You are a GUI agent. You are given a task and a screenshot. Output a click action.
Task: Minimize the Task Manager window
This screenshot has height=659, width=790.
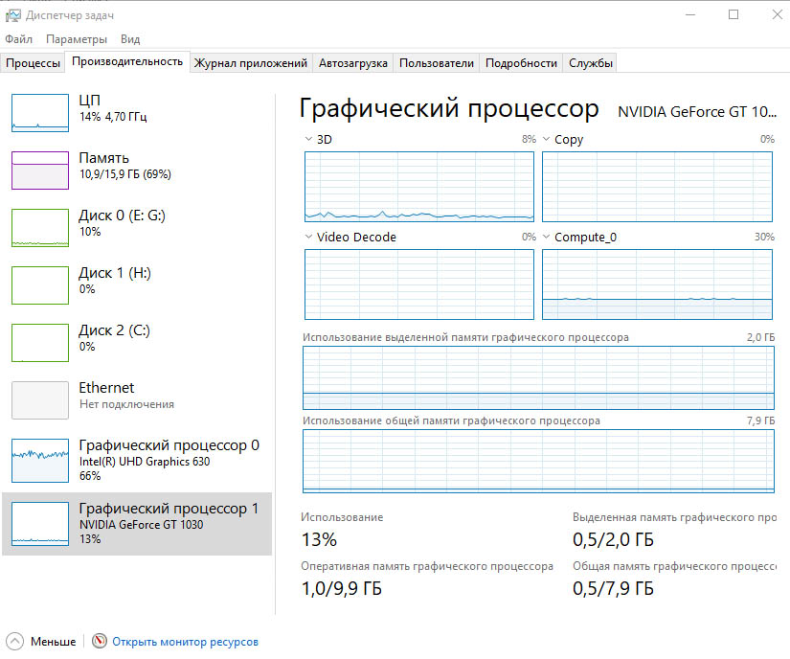(x=690, y=14)
